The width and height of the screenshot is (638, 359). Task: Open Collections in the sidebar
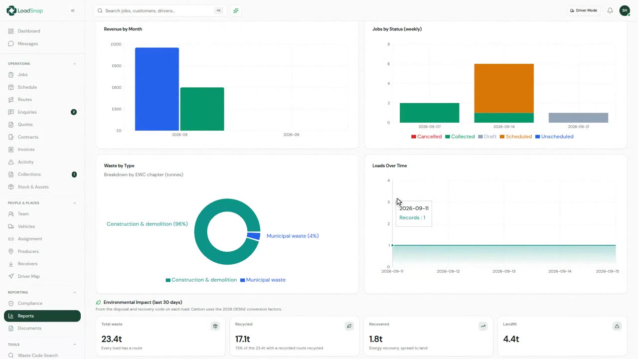(x=42, y=174)
